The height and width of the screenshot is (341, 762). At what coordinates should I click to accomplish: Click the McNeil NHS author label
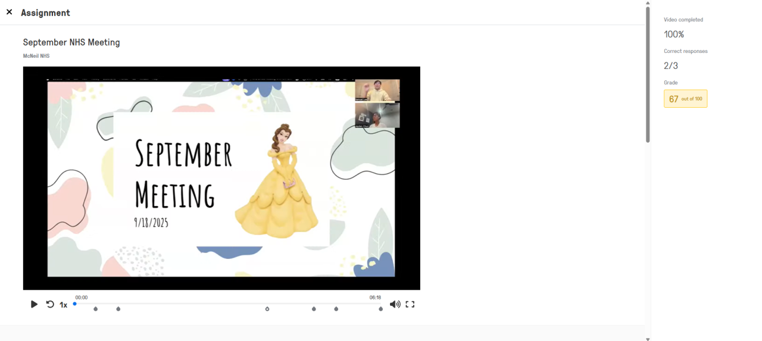(x=36, y=56)
